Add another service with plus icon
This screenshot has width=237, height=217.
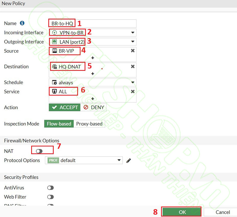pyautogui.click(x=92, y=99)
